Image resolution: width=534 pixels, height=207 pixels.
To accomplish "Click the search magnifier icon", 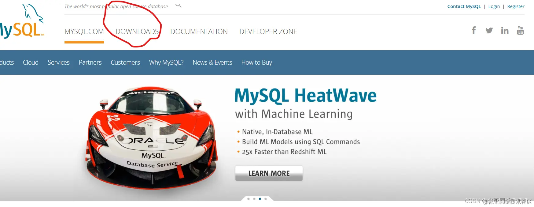I will (179, 6).
